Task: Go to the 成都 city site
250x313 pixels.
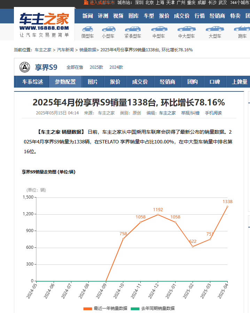Action: [202, 2]
